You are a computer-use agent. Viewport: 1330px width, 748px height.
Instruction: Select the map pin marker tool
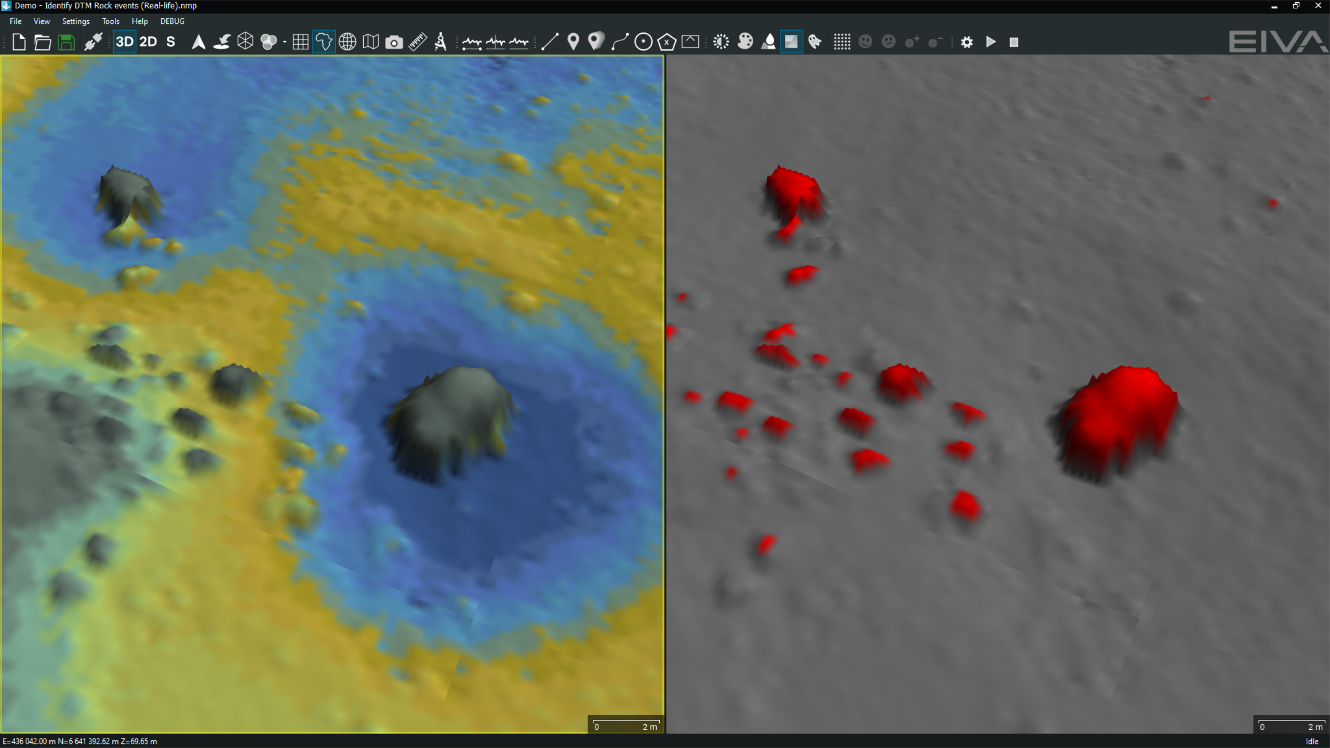[573, 42]
